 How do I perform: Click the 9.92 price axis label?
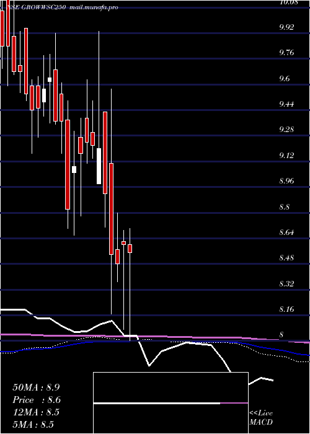tap(286, 27)
